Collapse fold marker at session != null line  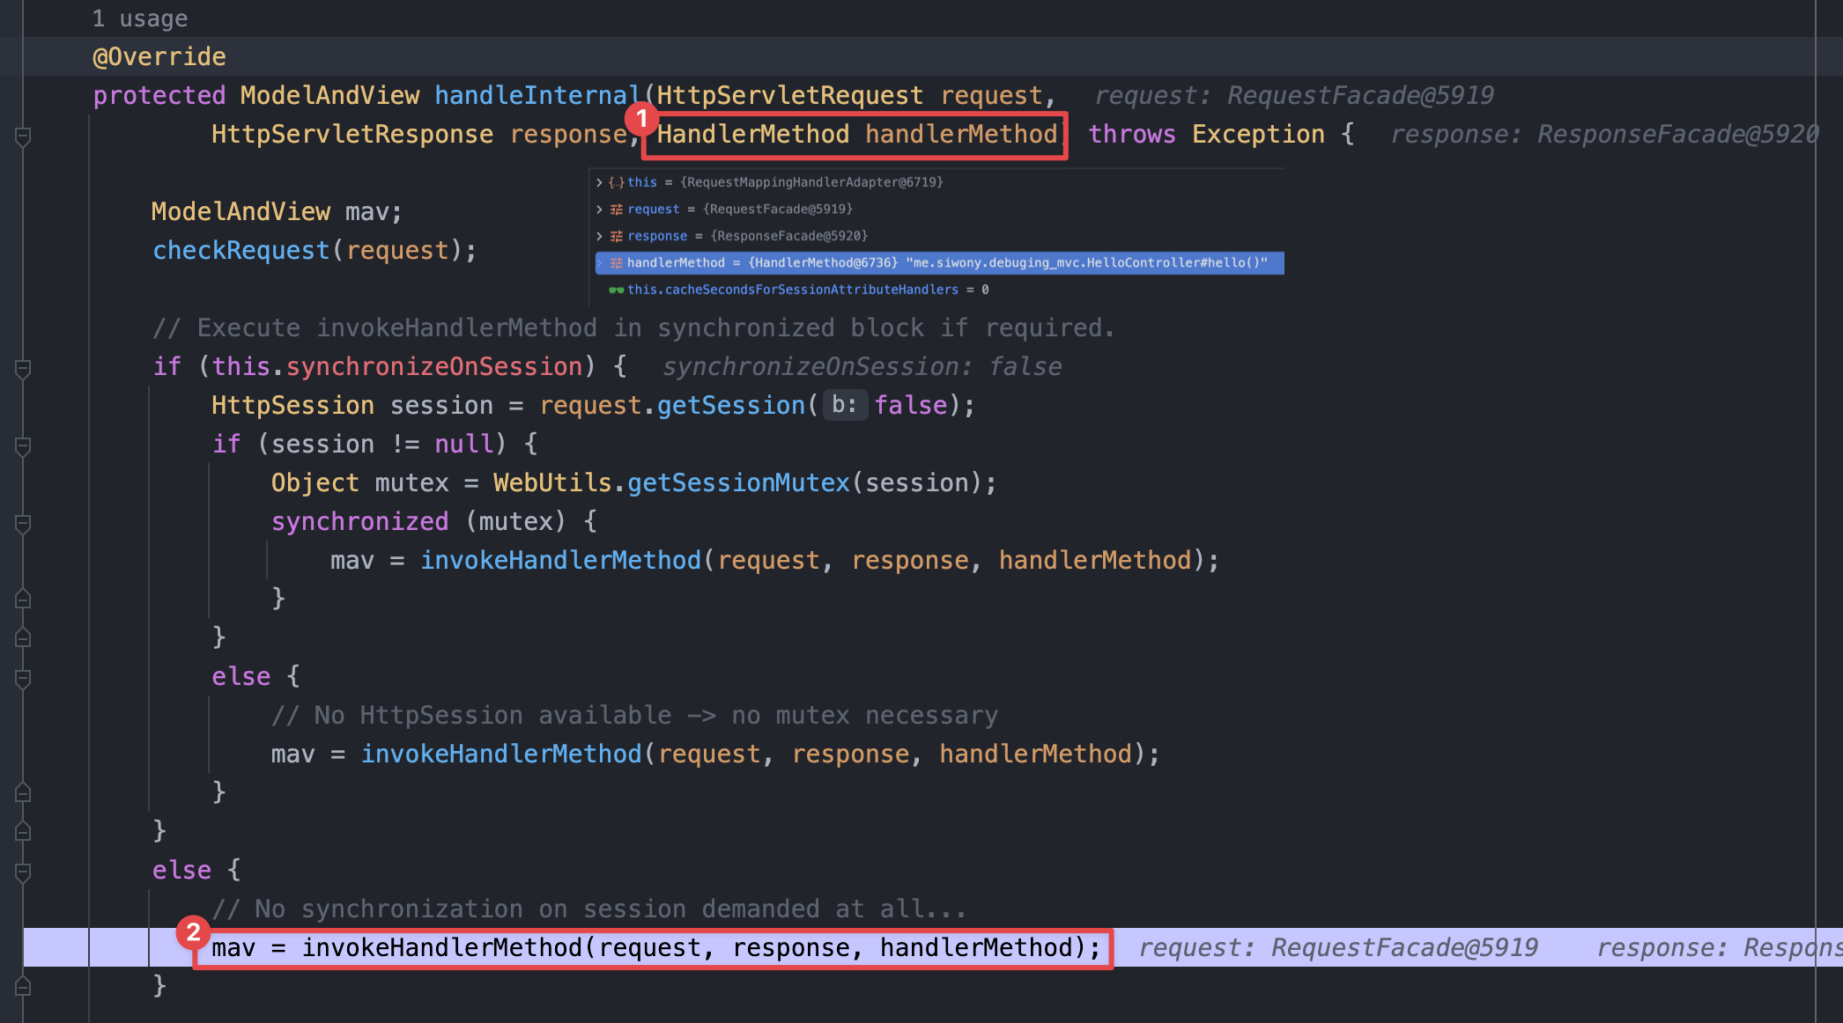(x=24, y=445)
